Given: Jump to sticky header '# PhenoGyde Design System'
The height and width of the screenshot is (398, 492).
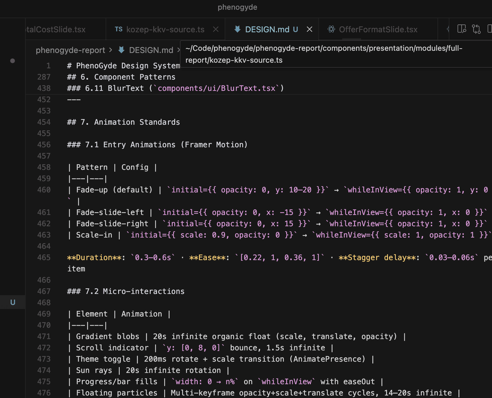Looking at the screenshot, I should click(x=123, y=65).
